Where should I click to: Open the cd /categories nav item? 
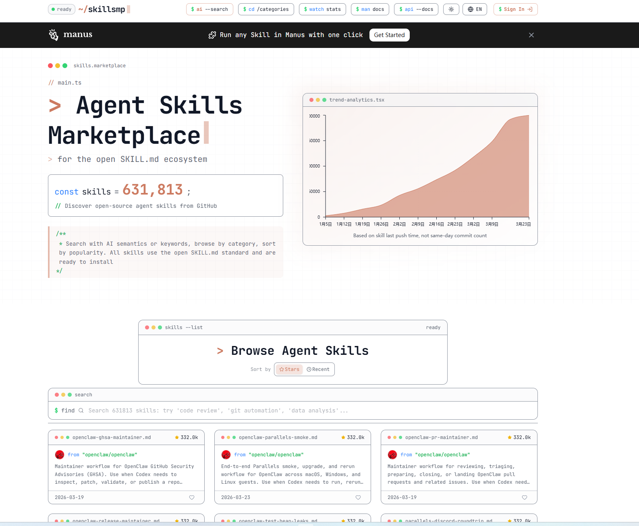266,9
